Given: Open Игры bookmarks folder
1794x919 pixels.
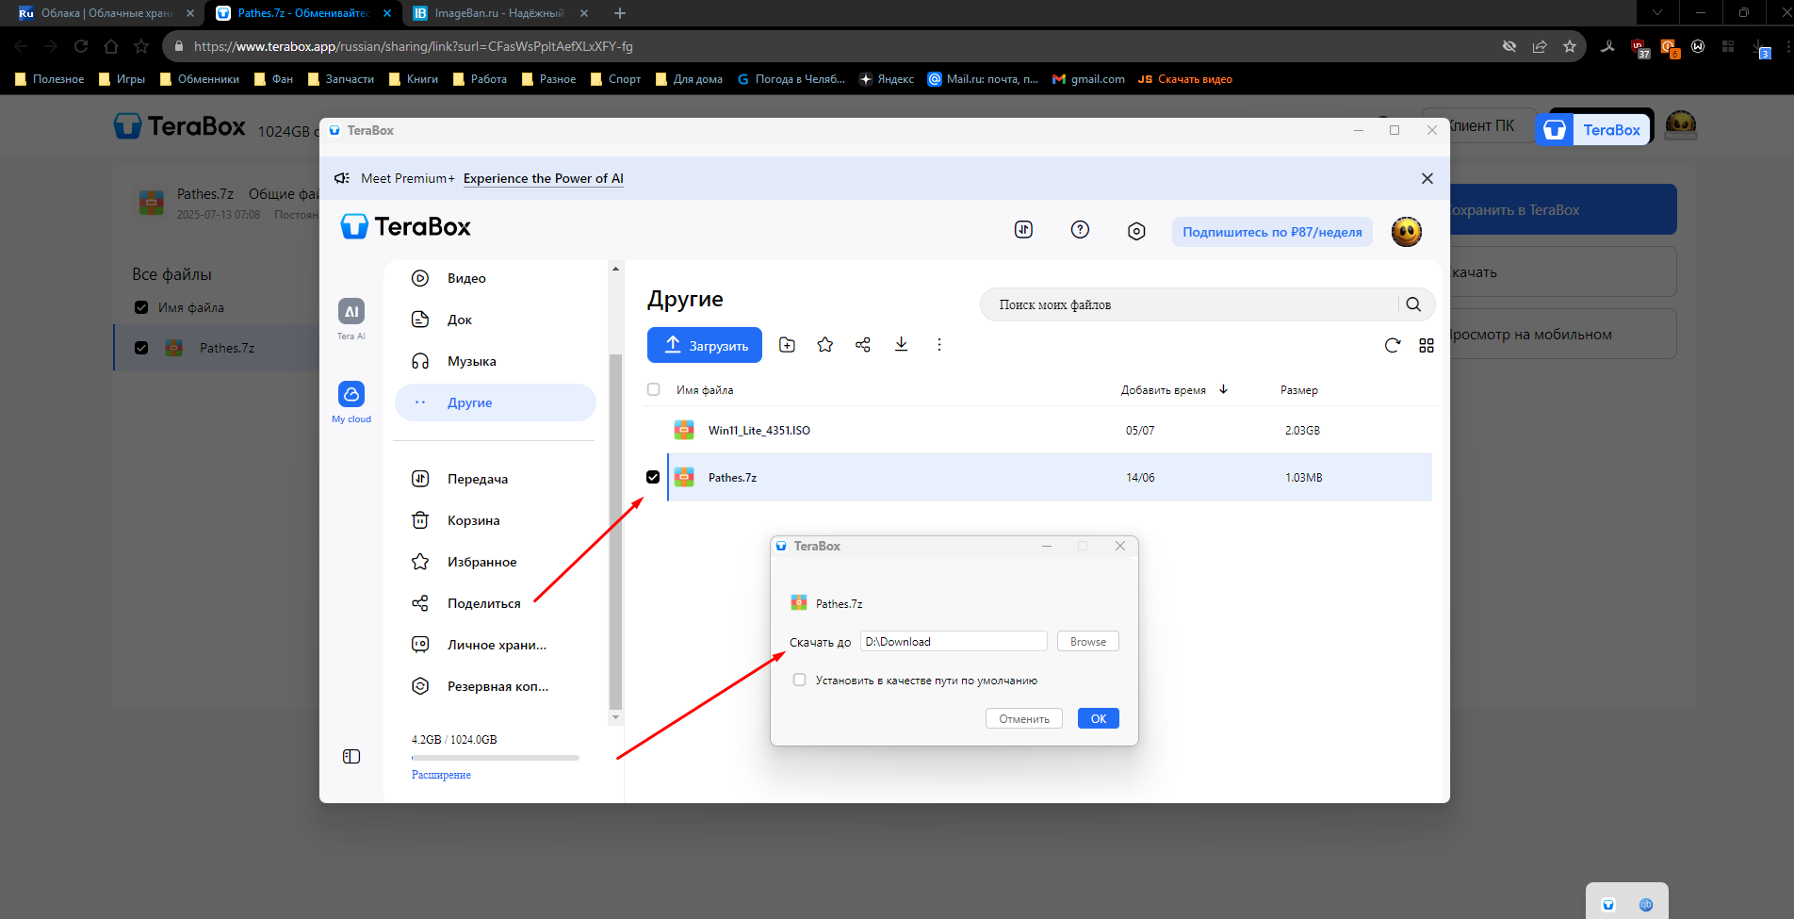Looking at the screenshot, I should click(x=122, y=79).
